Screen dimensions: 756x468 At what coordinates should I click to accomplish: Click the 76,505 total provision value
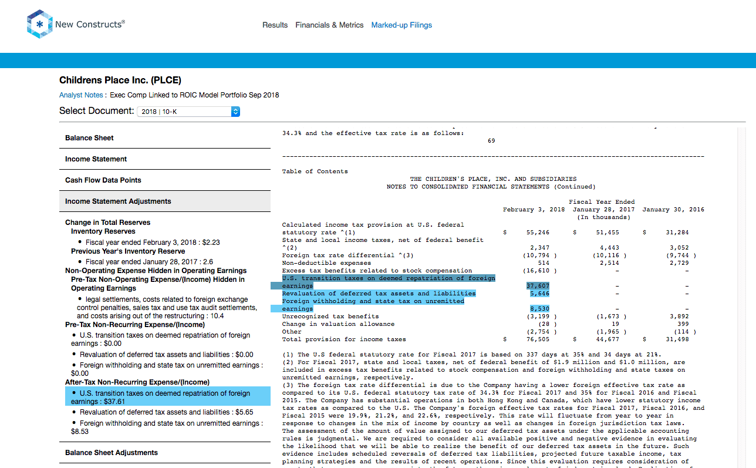pyautogui.click(x=538, y=339)
